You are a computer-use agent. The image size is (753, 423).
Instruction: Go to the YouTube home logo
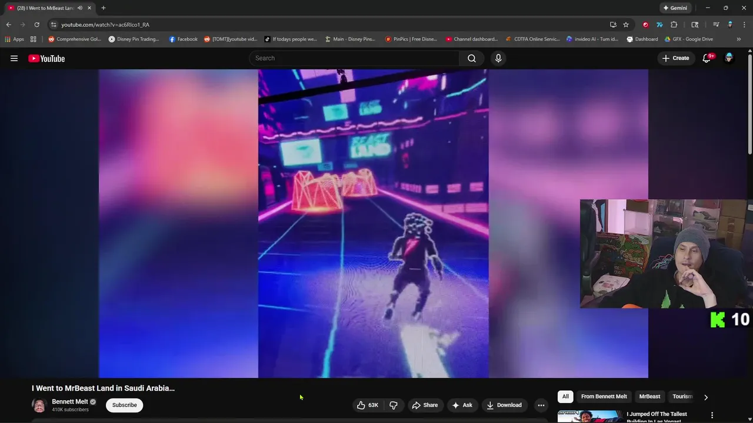point(46,58)
